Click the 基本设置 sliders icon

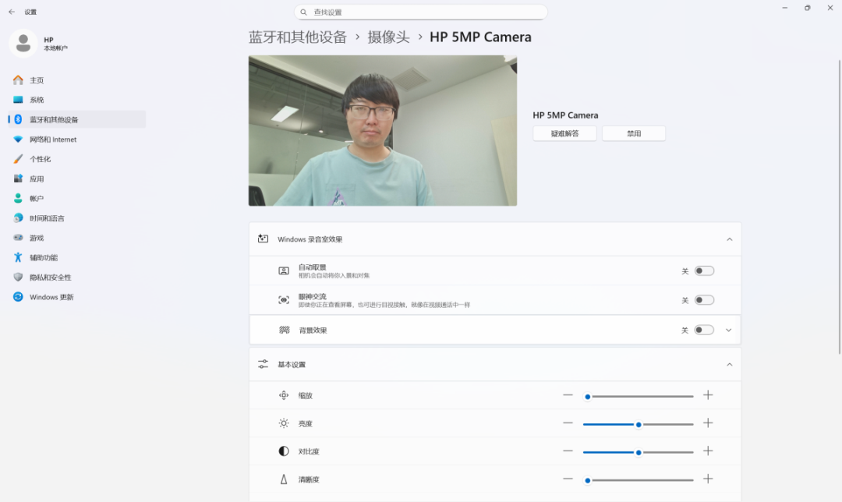tap(264, 364)
